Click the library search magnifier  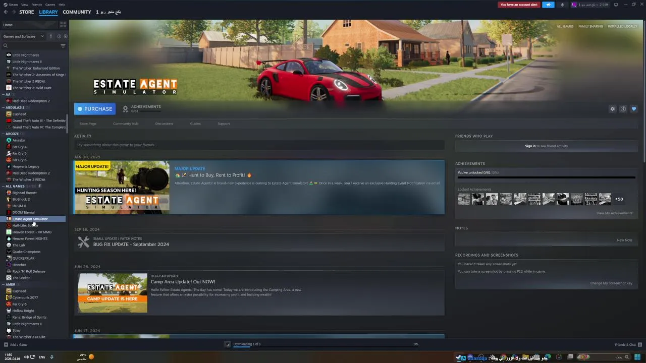coord(6,46)
